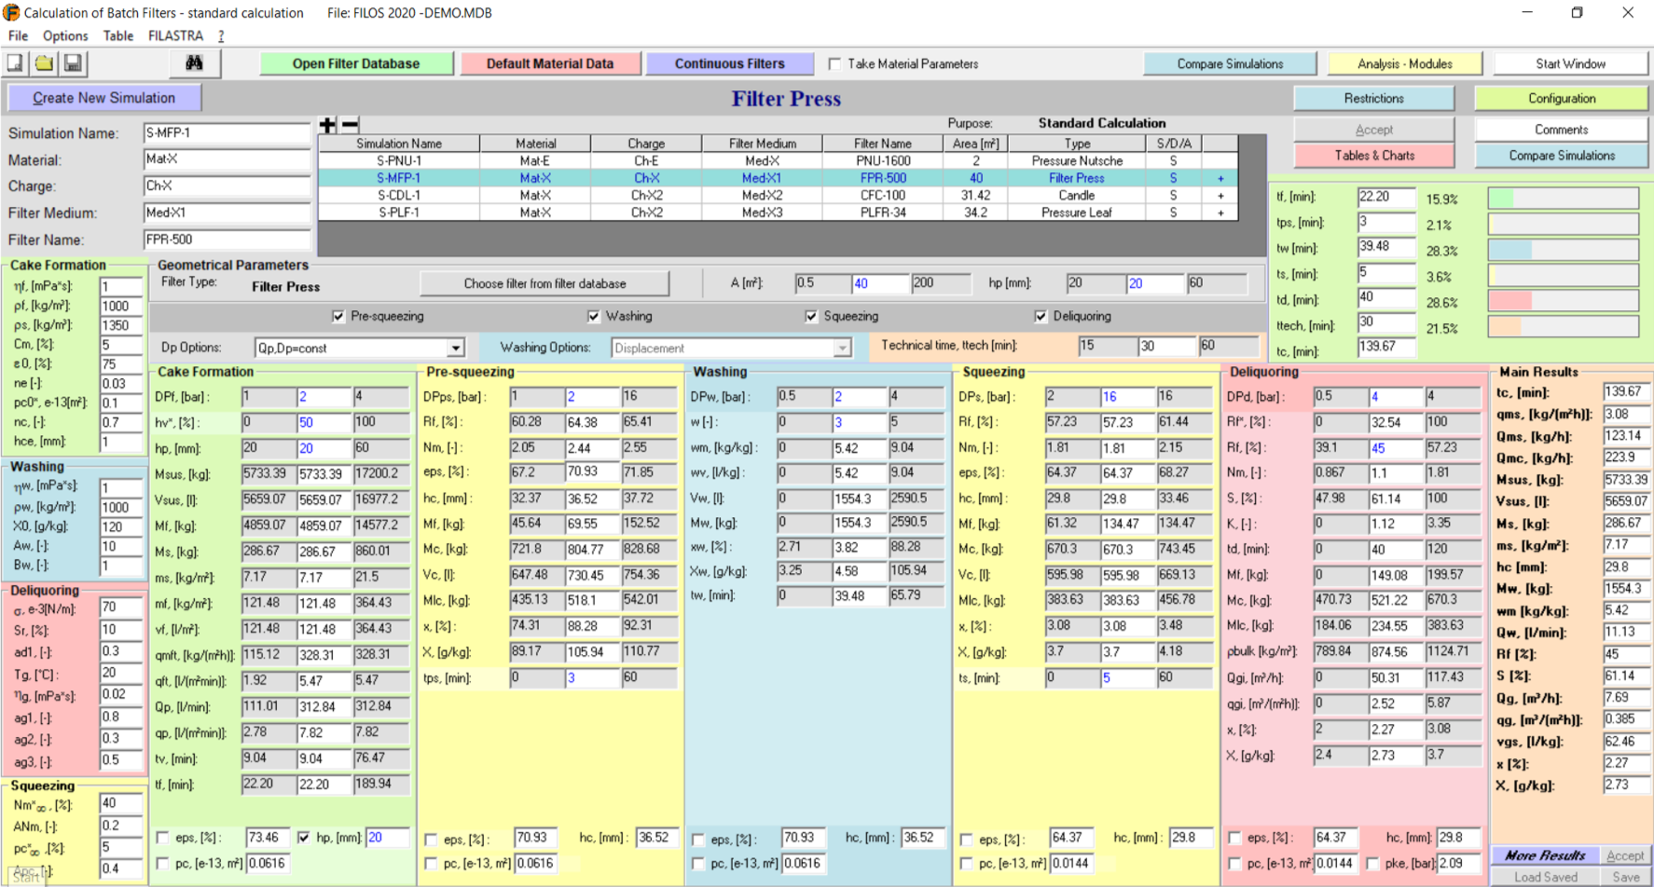Click the plus icon above simulation table
Viewport: 1654px width, 887px height.
coord(327,125)
